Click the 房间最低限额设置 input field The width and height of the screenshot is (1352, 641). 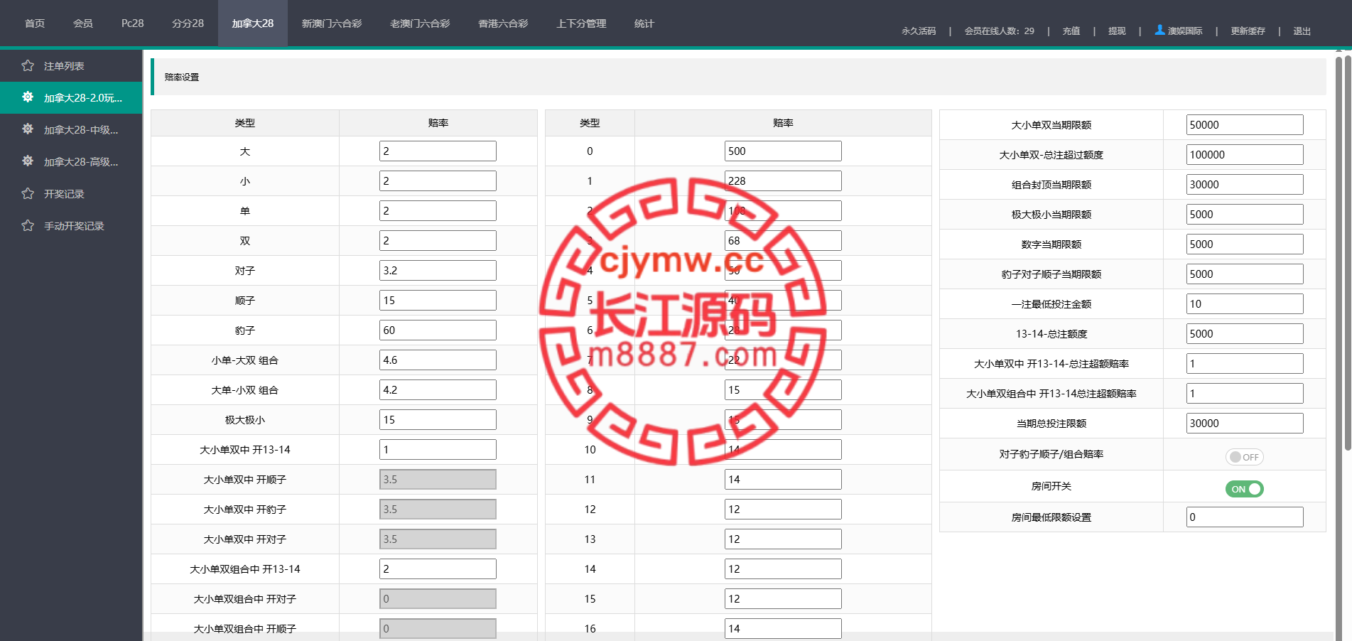[1245, 517]
